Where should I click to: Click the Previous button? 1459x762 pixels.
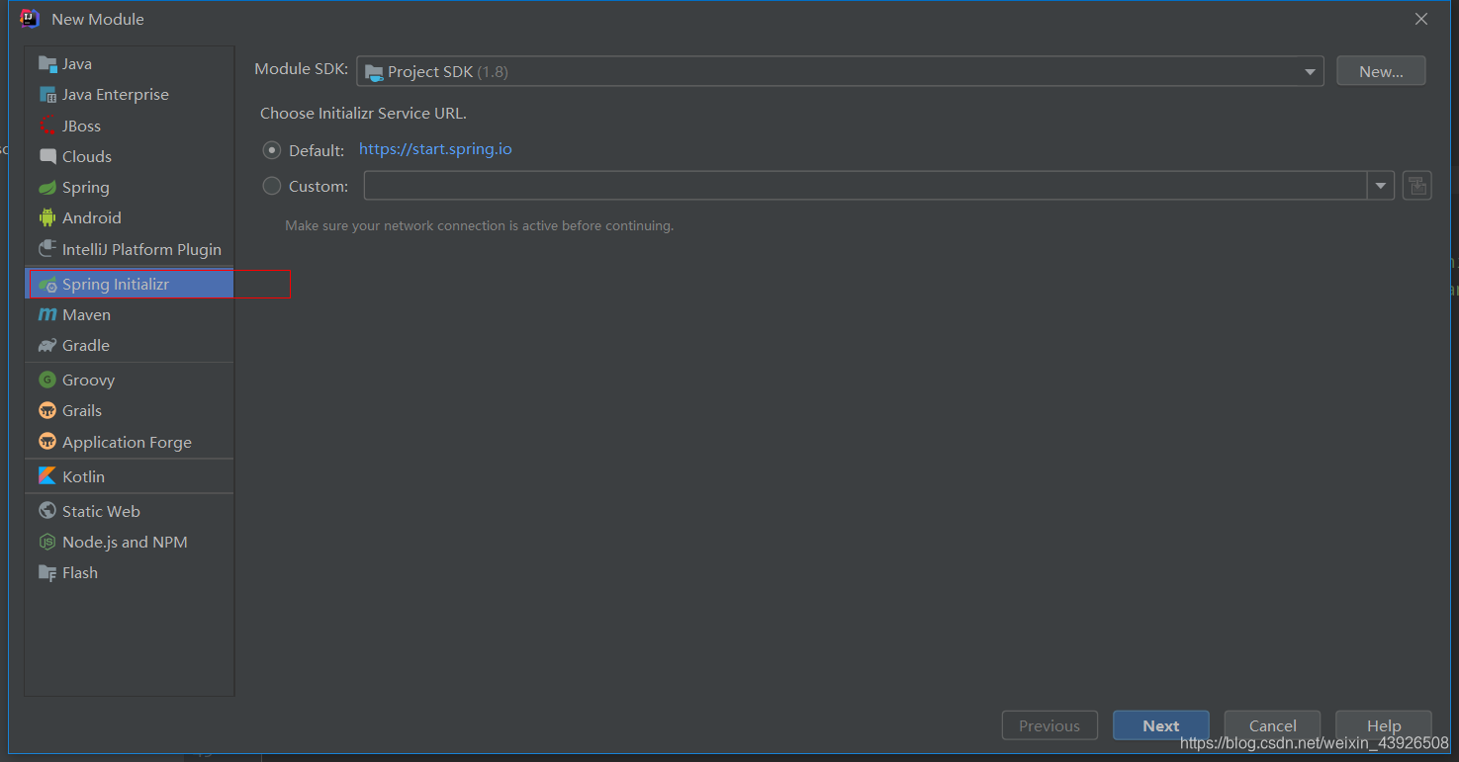tap(1049, 725)
